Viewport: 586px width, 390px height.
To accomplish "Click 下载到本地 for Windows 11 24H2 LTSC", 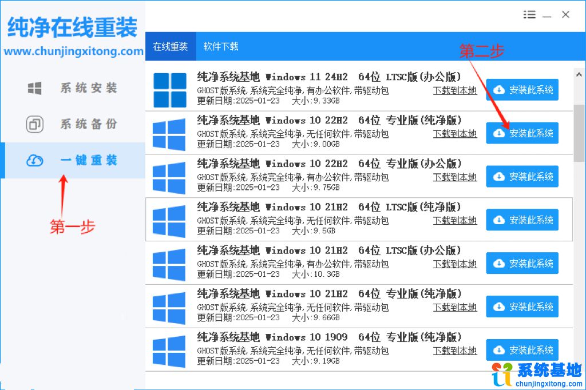I will coord(455,90).
